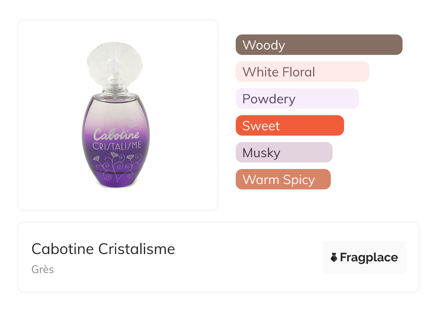Choose the Powdery accord bar
This screenshot has width=437, height=310.
pos(297,99)
